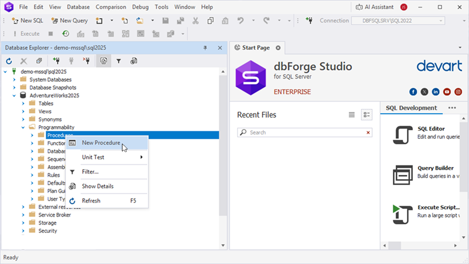Image resolution: width=469 pixels, height=264 pixels.
Task: Click the Delete X icon in Database Explorer
Action: 23,61
